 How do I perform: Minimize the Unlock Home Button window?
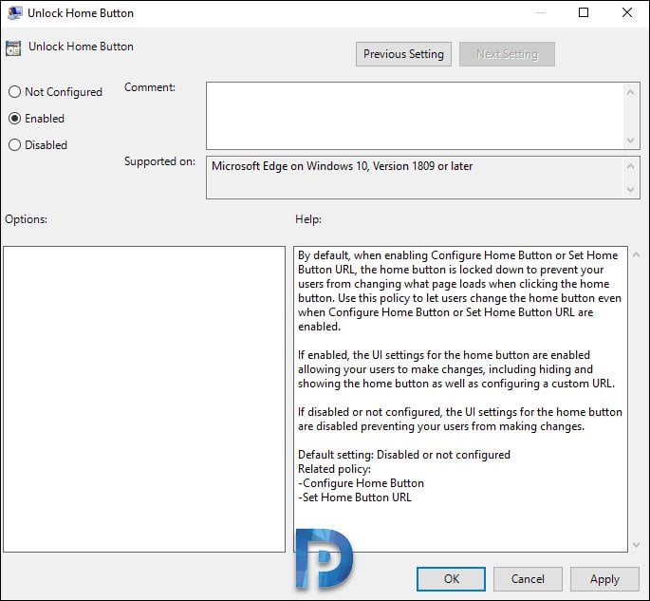(541, 12)
